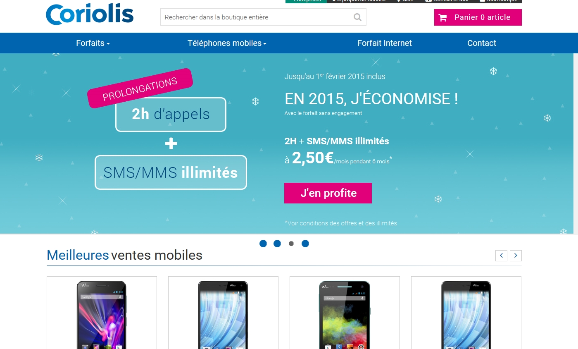Click the conditions des offres footnote

pos(341,223)
